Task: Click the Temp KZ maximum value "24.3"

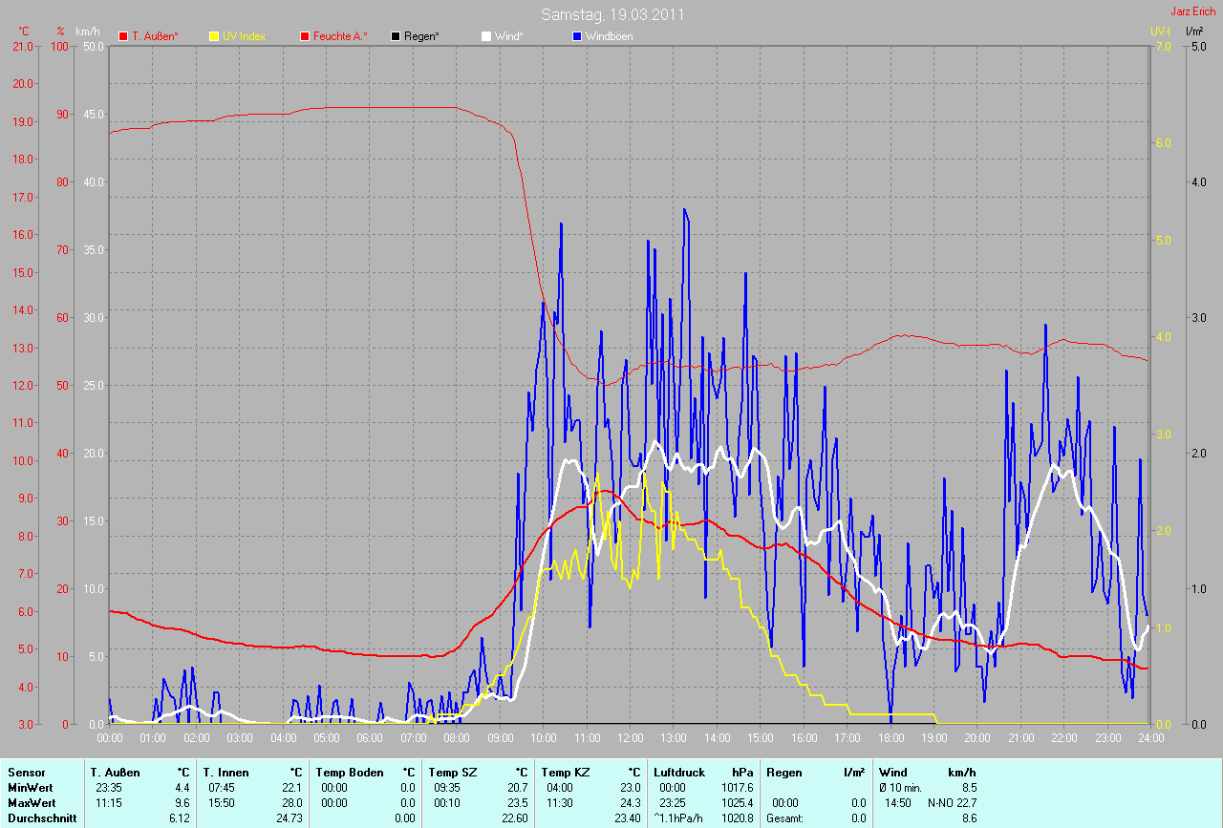Action: click(x=630, y=802)
